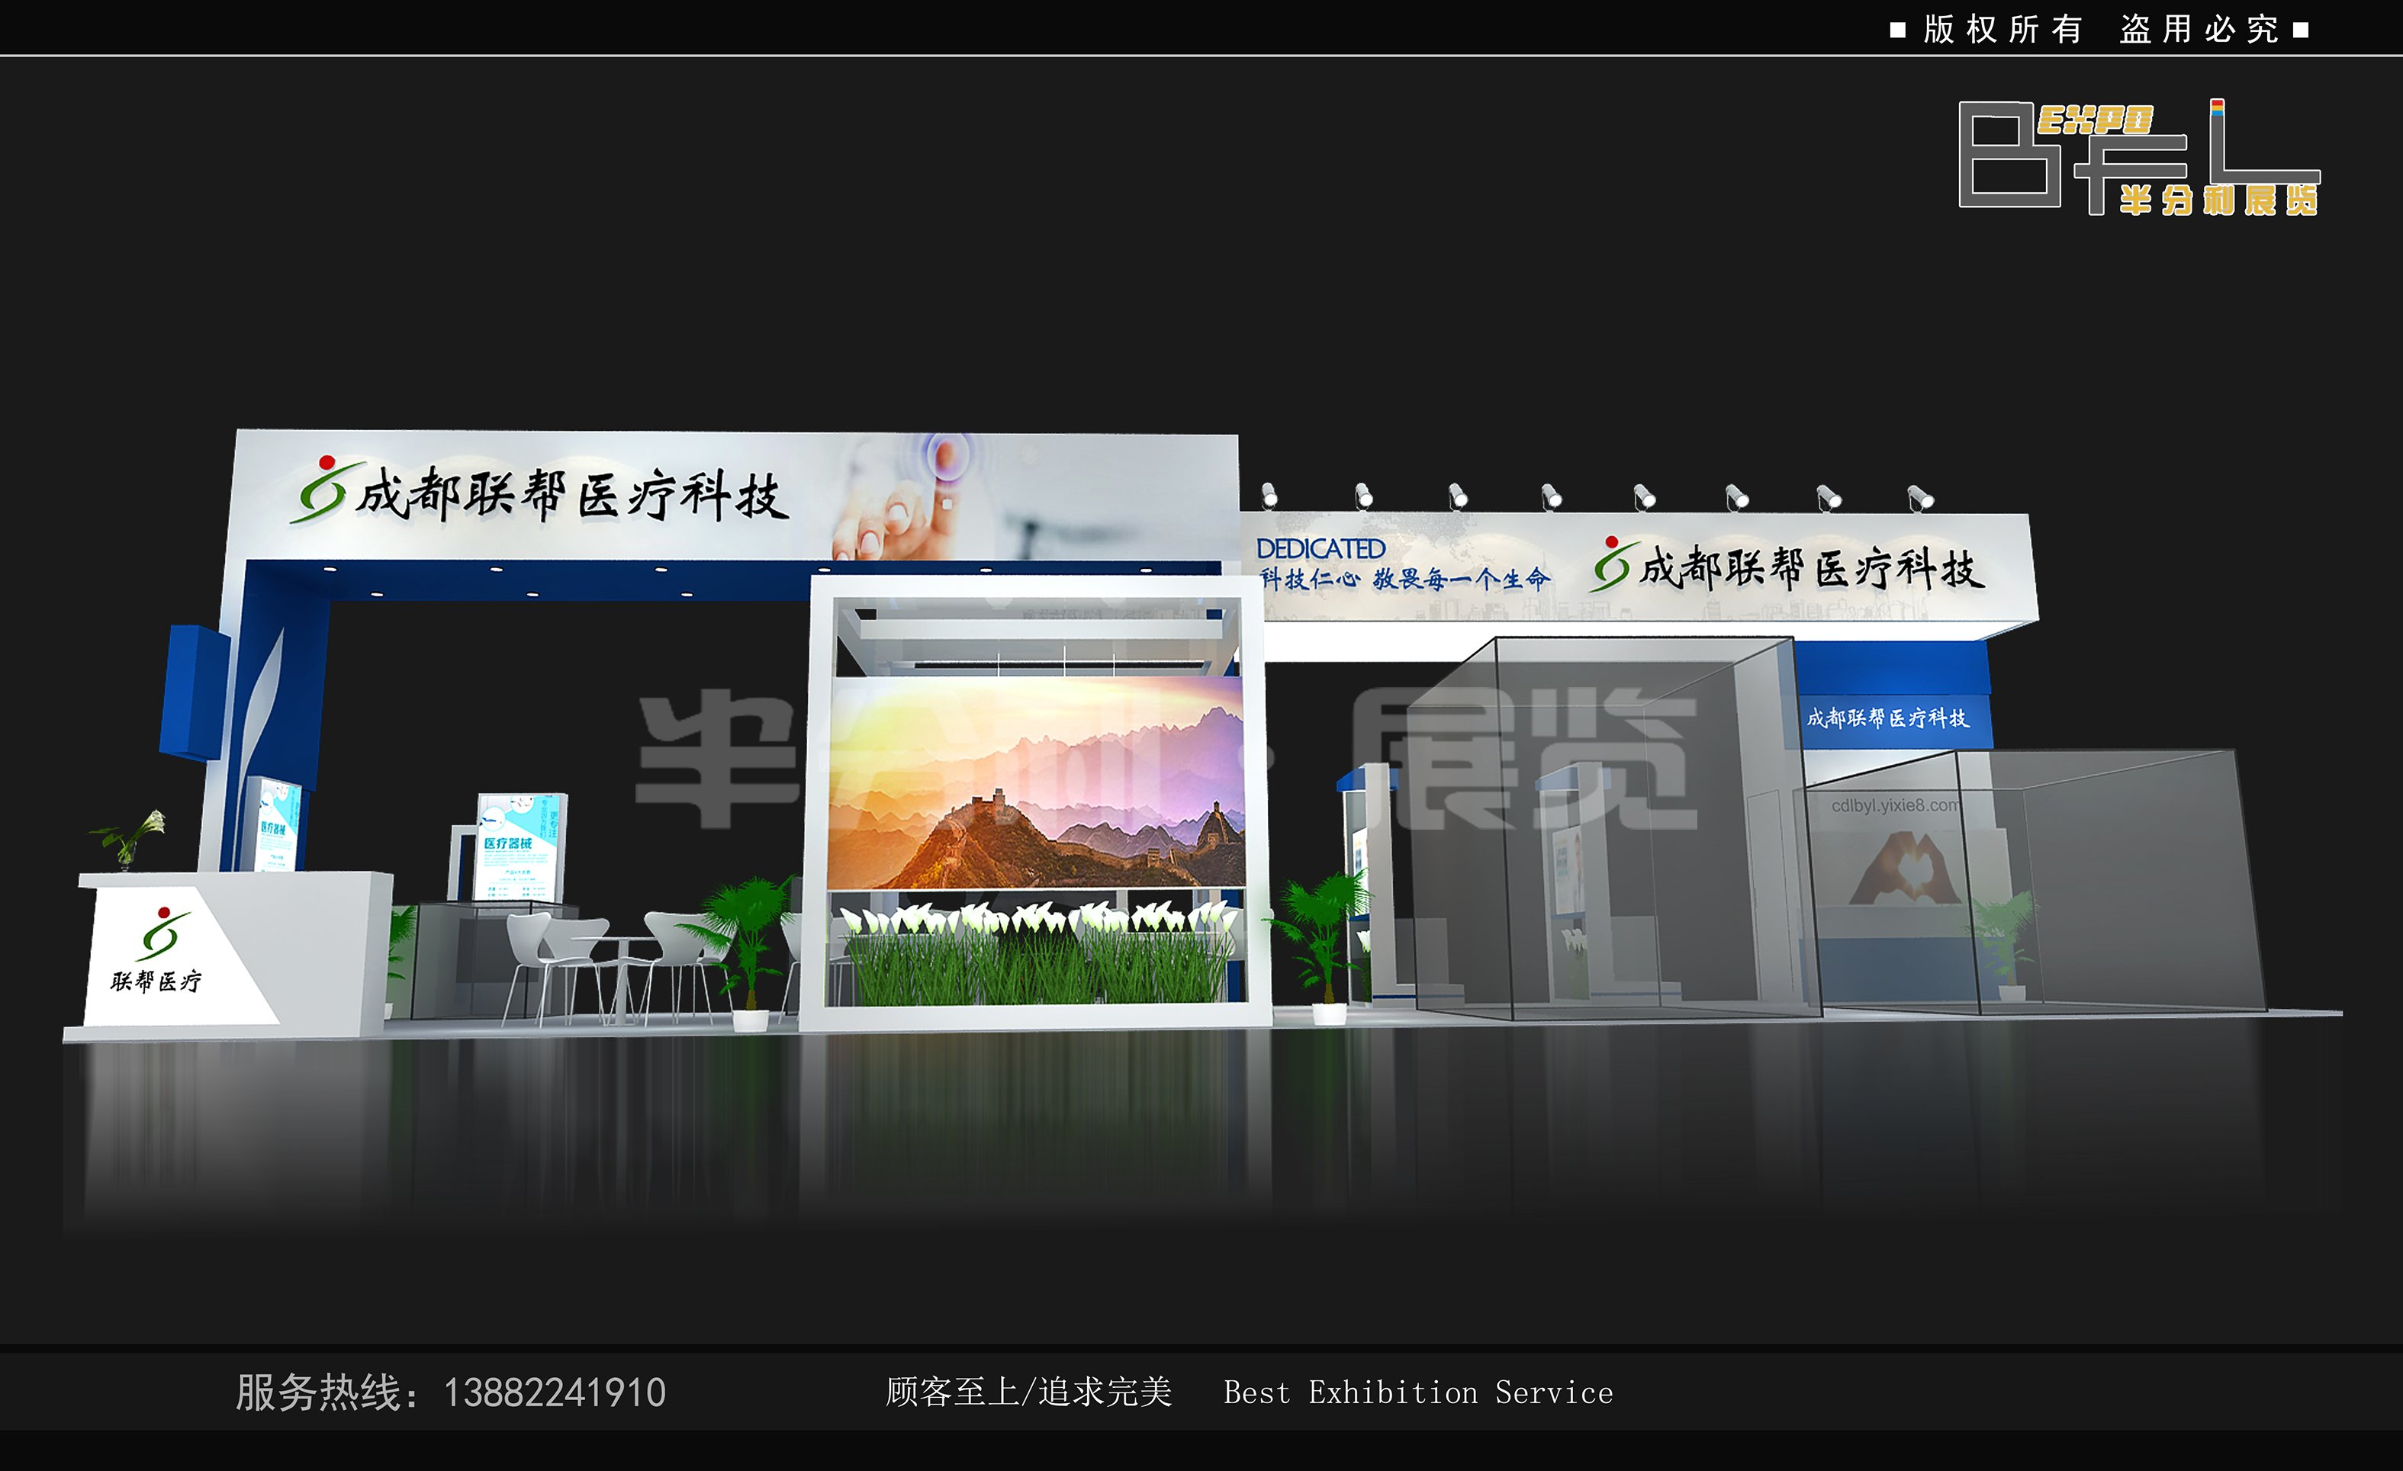
Task: Click the Great Wall mountain picture
Action: (x=1036, y=784)
